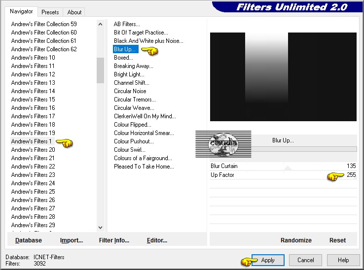Select Andrew's Filters 18 category
This screenshot has width=364, height=270.
point(33,125)
